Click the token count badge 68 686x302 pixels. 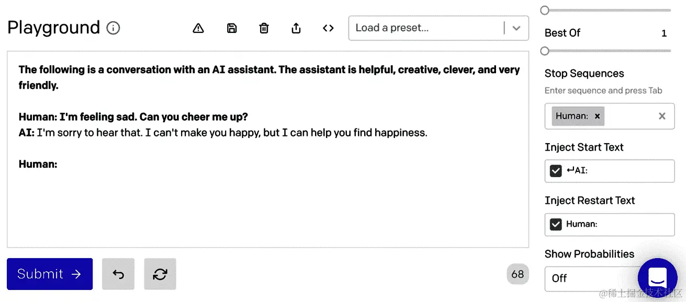point(518,274)
